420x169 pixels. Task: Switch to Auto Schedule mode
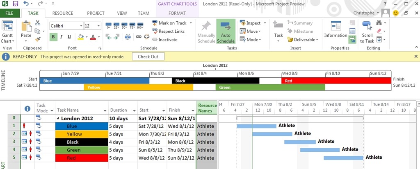226,32
